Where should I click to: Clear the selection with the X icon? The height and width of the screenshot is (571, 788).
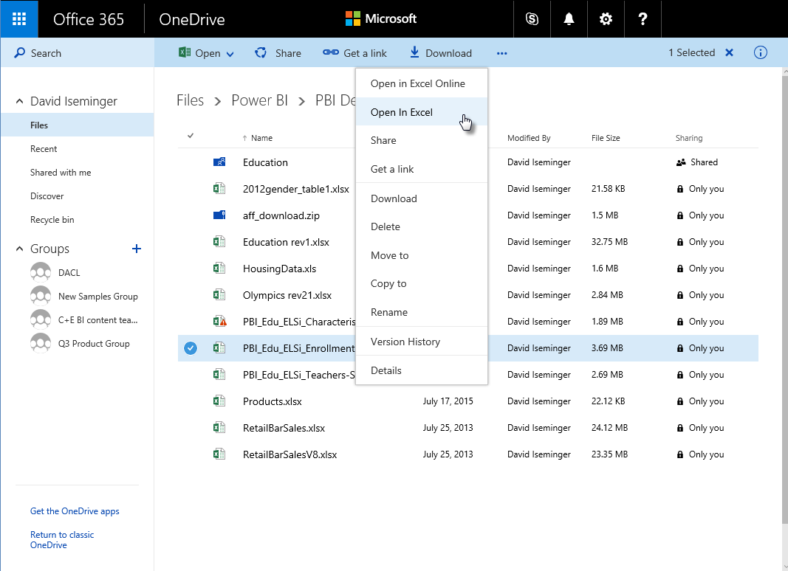[x=729, y=52]
